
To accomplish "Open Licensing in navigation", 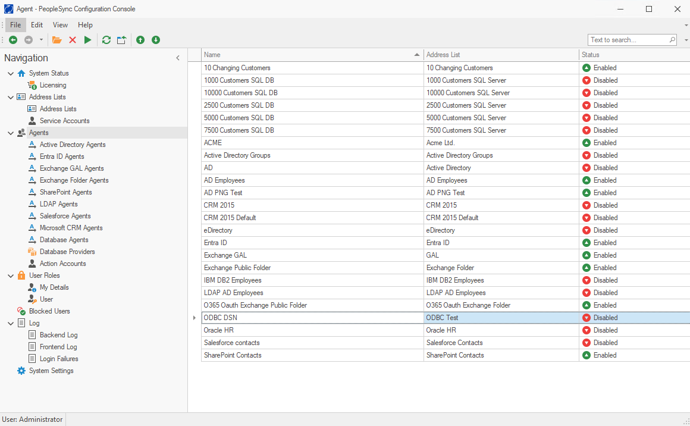I will point(53,85).
